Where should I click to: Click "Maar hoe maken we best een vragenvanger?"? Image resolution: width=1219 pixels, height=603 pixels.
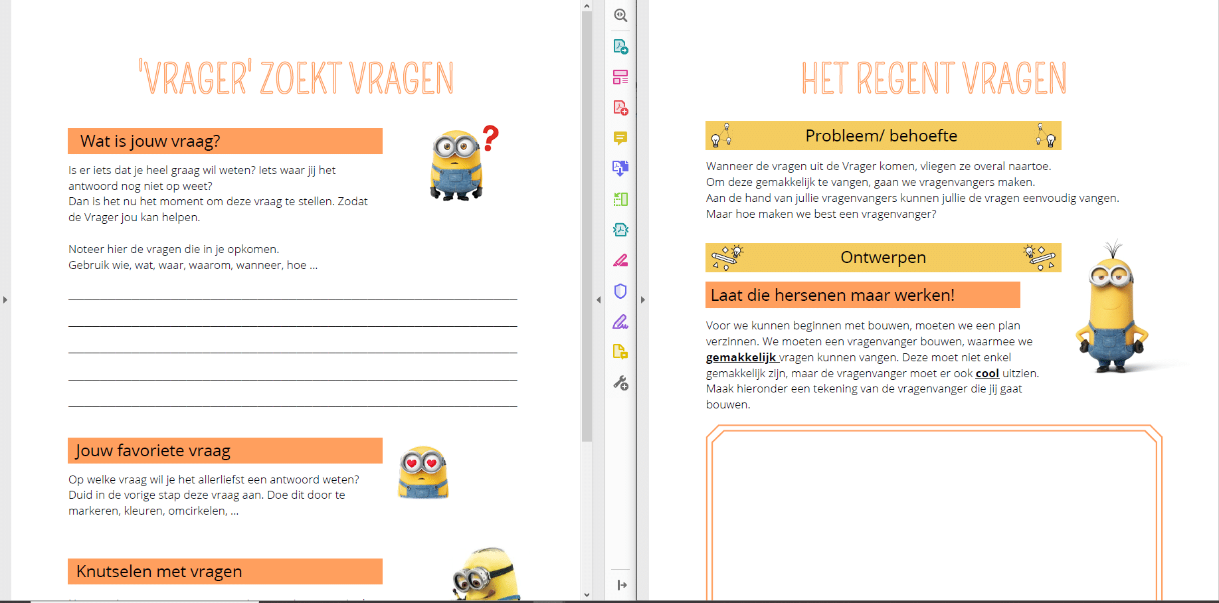(821, 215)
